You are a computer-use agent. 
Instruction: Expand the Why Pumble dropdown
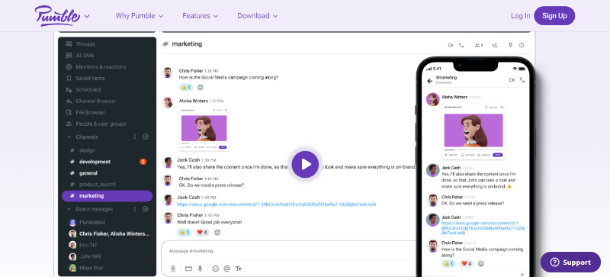[140, 16]
